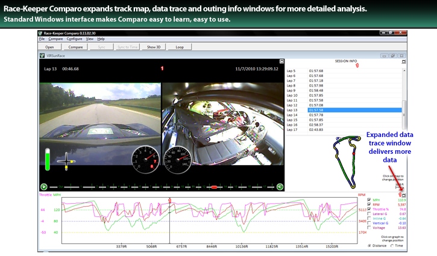This screenshot has height=256, width=437.
Task: Click the G-force crosshair indicator overlay
Action: [x=66, y=161]
